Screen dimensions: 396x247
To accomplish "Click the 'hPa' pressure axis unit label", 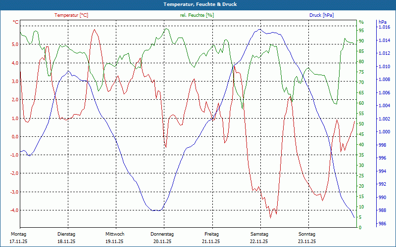I will 383,22.
